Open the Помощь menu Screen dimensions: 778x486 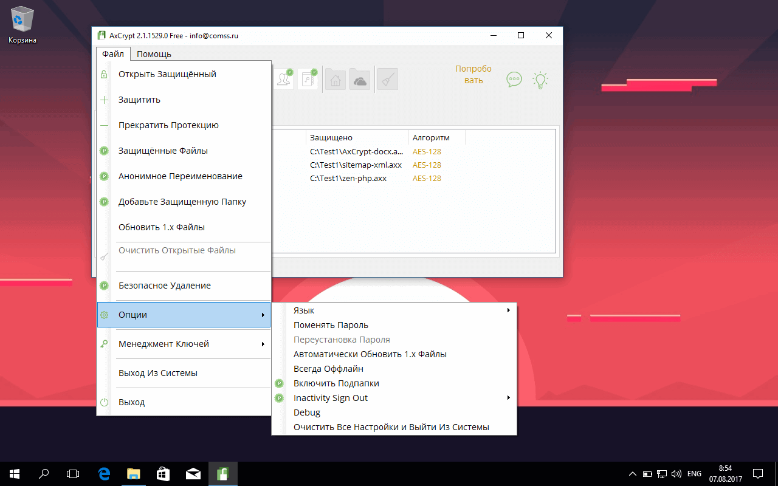pos(154,54)
